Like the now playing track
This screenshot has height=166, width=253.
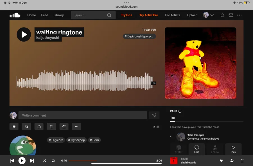point(221,161)
